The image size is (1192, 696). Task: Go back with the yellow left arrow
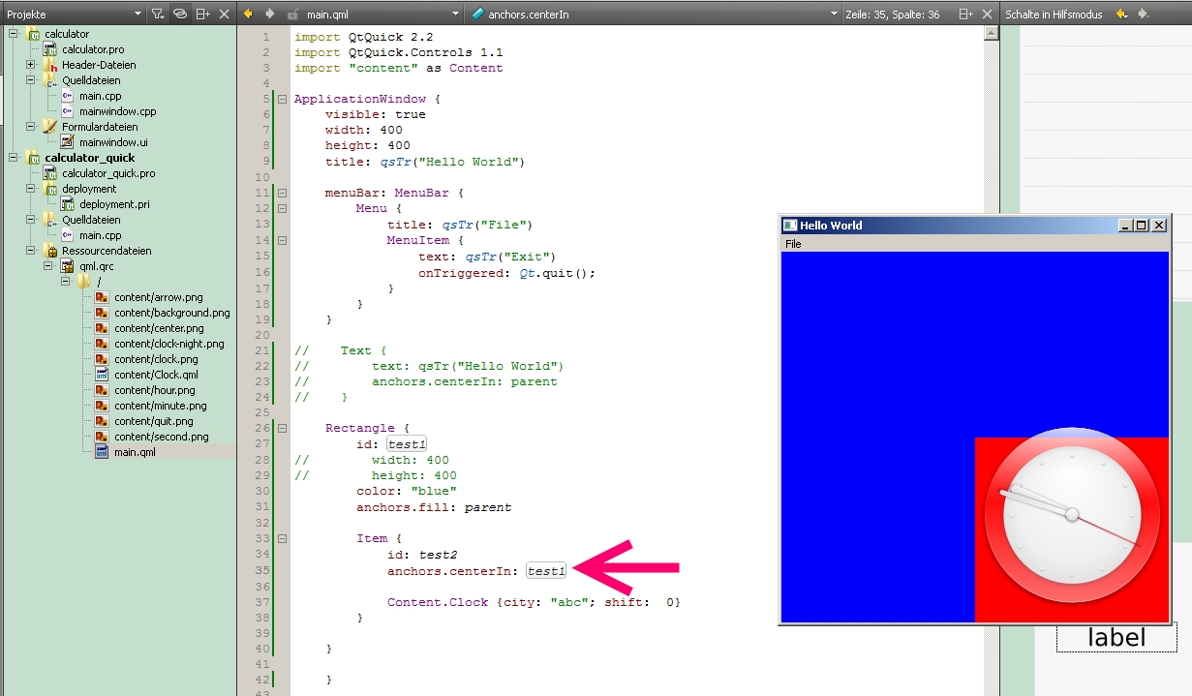[x=248, y=14]
